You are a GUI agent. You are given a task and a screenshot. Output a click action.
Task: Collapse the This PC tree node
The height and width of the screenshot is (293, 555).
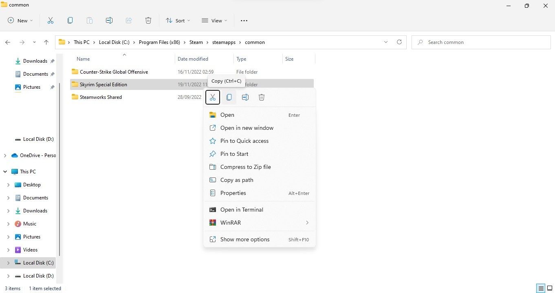point(5,172)
